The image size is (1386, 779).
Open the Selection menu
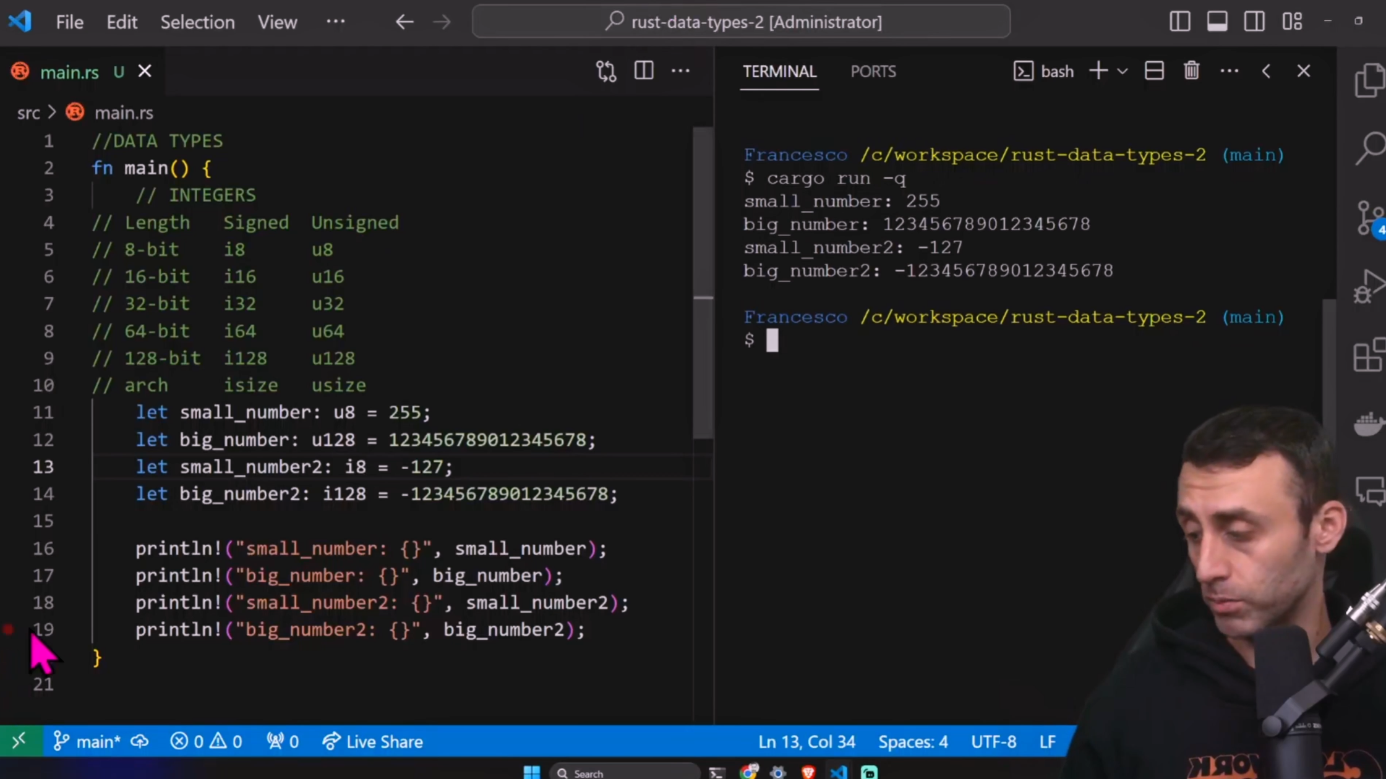point(197,22)
